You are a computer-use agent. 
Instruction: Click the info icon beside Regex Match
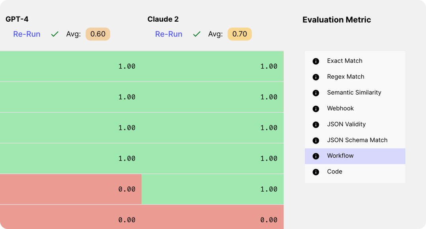coord(316,77)
